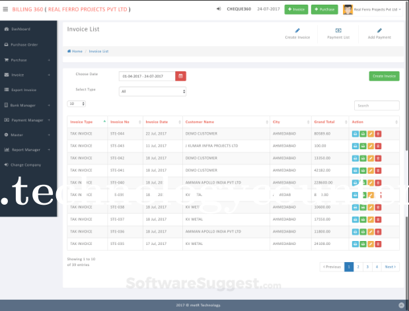This screenshot has width=409, height=311.
Task: Edit invoice STE-037 with orange pencil
Action: click(x=371, y=220)
